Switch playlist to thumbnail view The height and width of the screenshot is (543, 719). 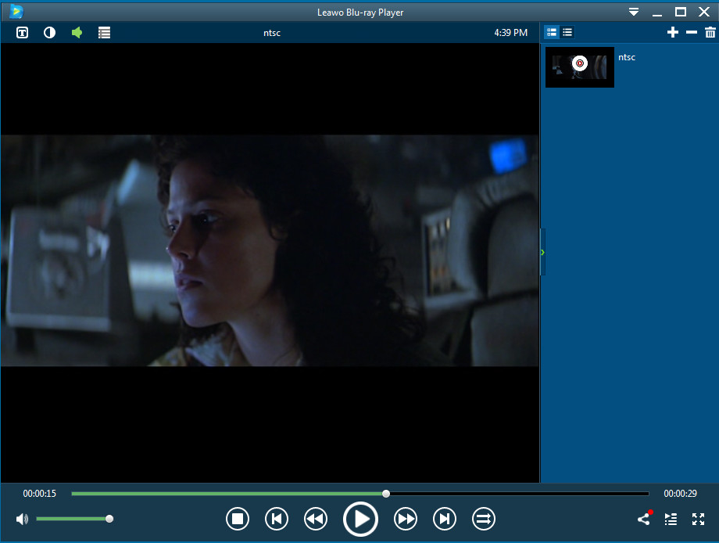tap(552, 32)
